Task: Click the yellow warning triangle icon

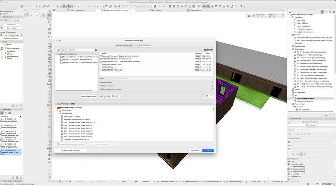Action: pos(59,104)
